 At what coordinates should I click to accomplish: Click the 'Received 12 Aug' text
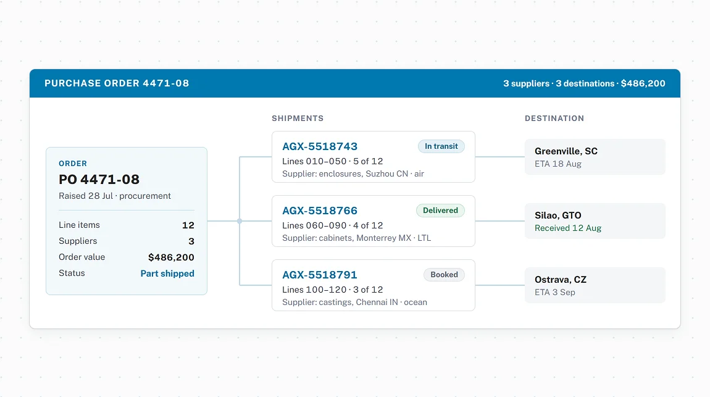(x=568, y=228)
